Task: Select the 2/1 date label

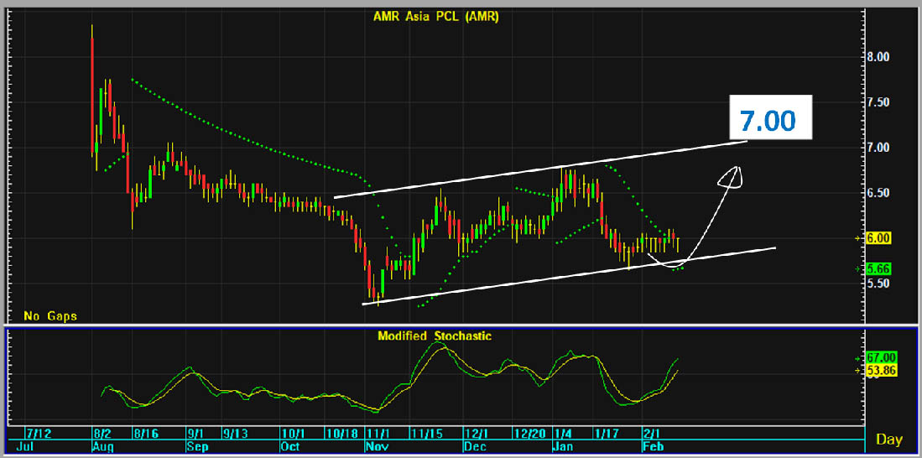Action: click(652, 434)
